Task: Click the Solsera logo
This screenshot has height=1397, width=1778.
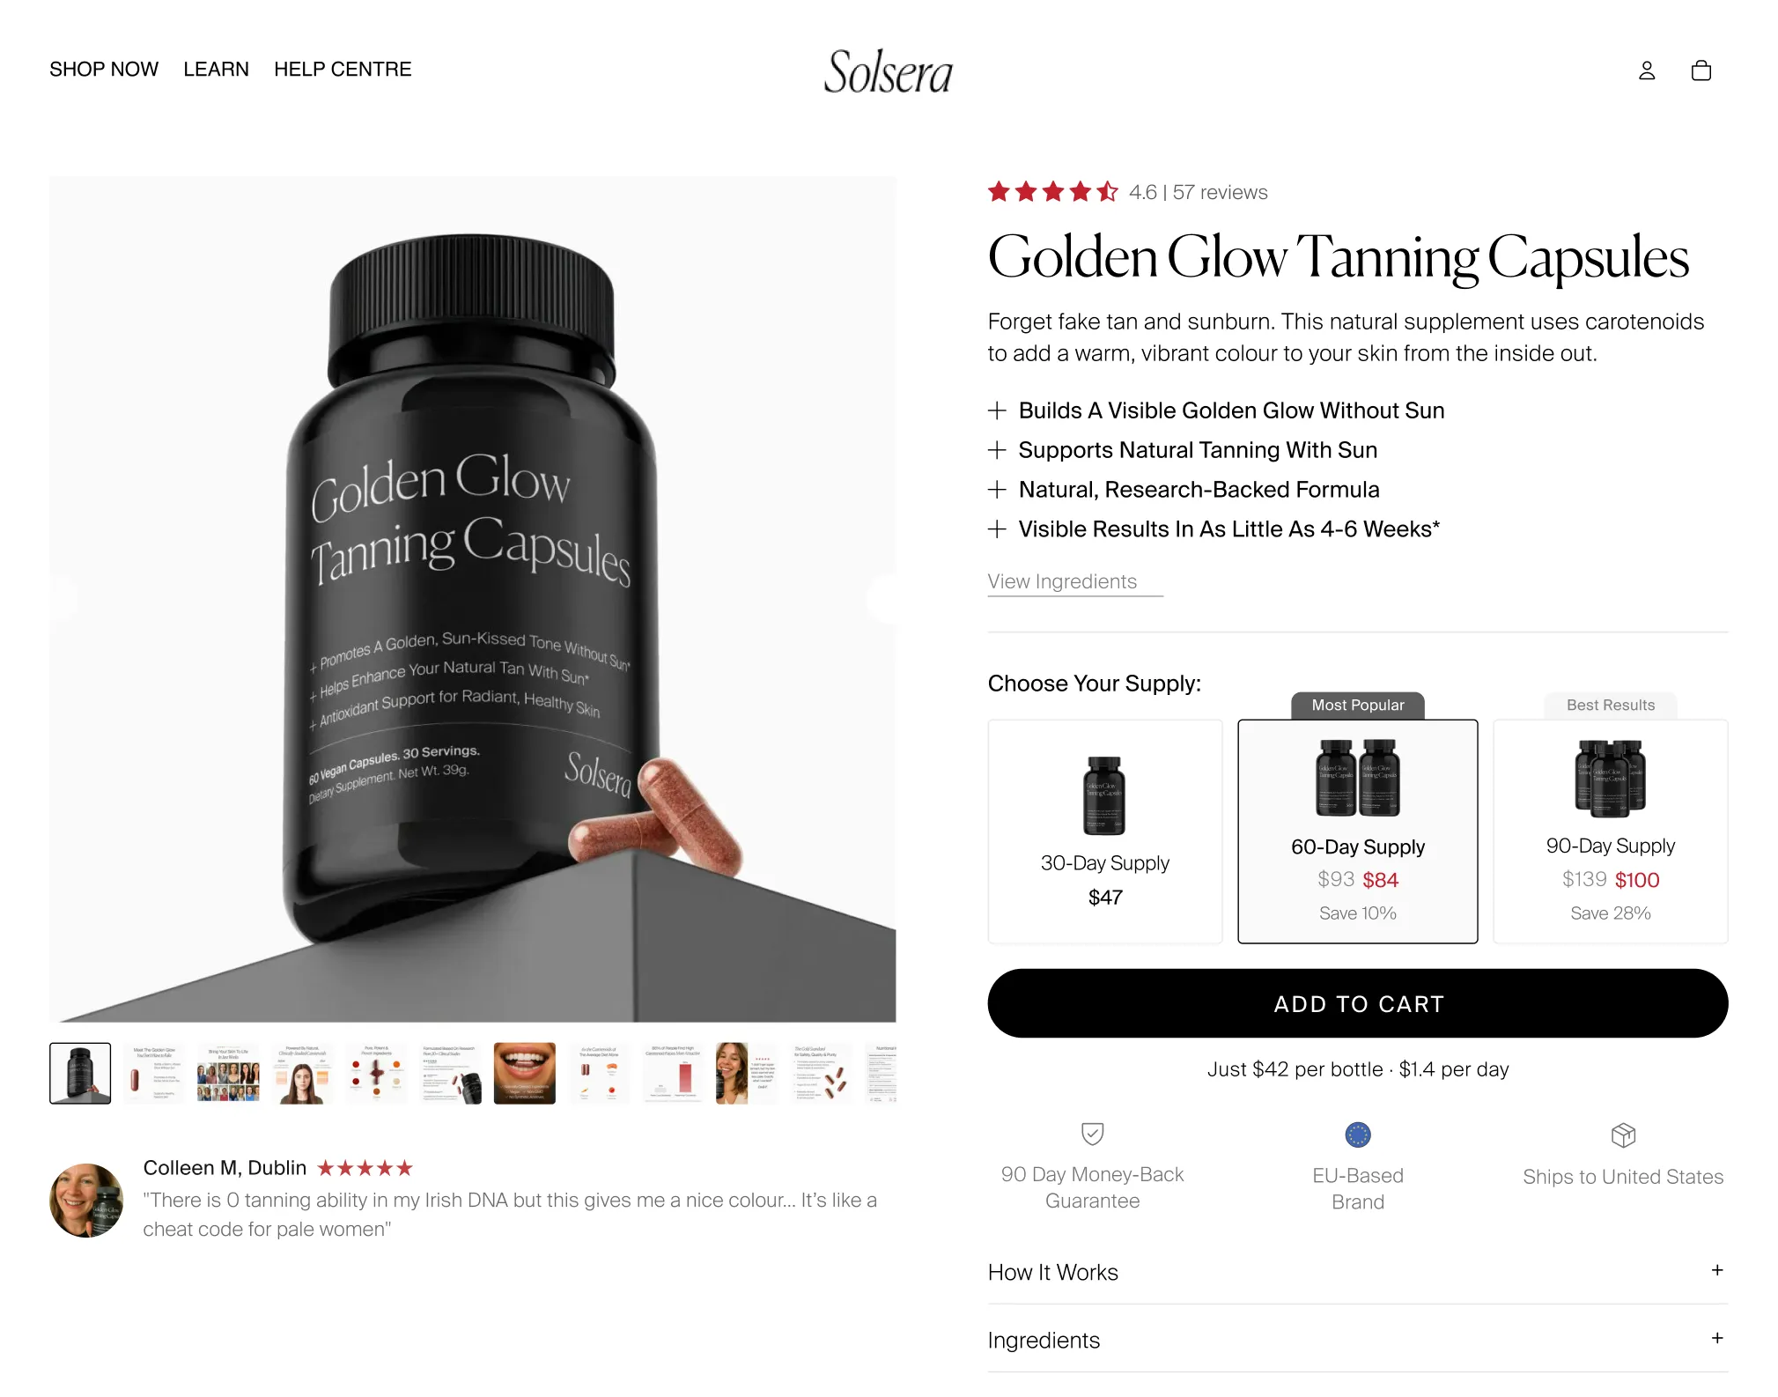Action: 888,71
